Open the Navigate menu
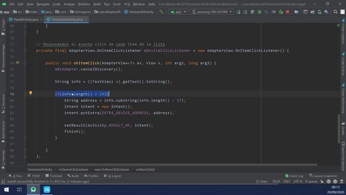The image size is (346, 195). [x=43, y=4]
